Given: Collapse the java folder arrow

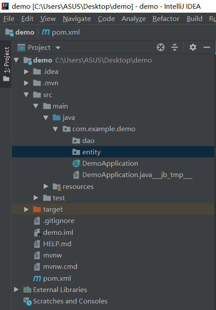Looking at the screenshot, I should pos(46,118).
